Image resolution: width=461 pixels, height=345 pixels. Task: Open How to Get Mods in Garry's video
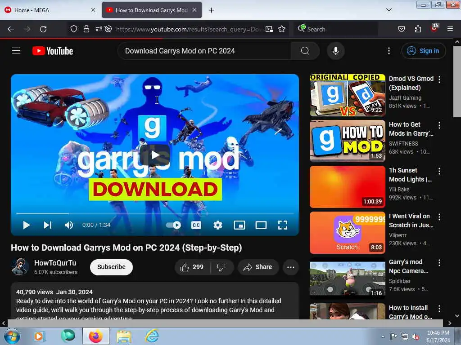point(347,141)
